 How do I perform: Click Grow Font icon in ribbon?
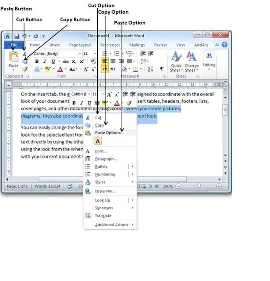click(x=86, y=69)
